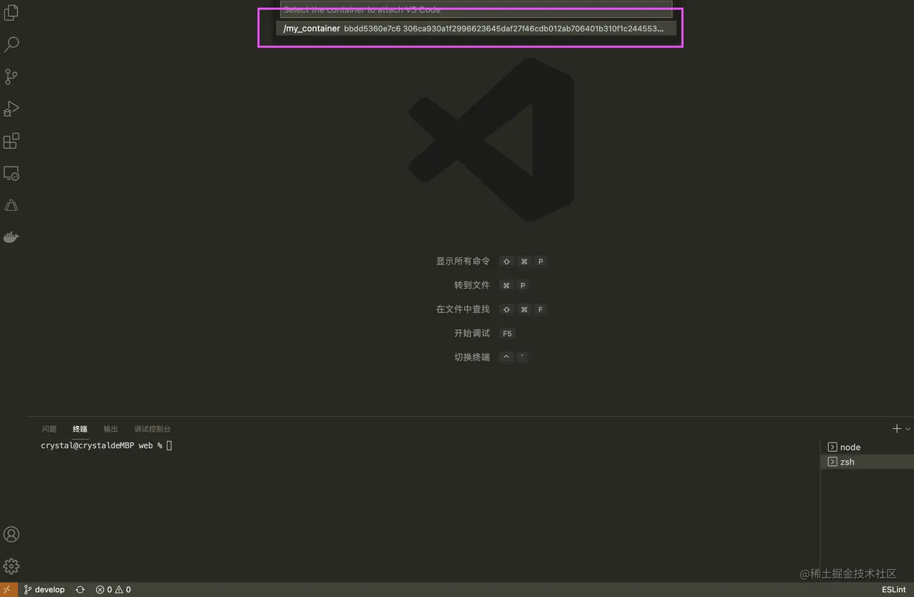
Task: Switch to the 输出 panel tab
Action: tap(111, 429)
